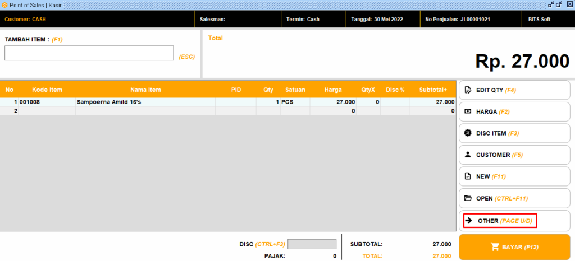
Task: Click the Satuan column header
Action: tap(295, 90)
